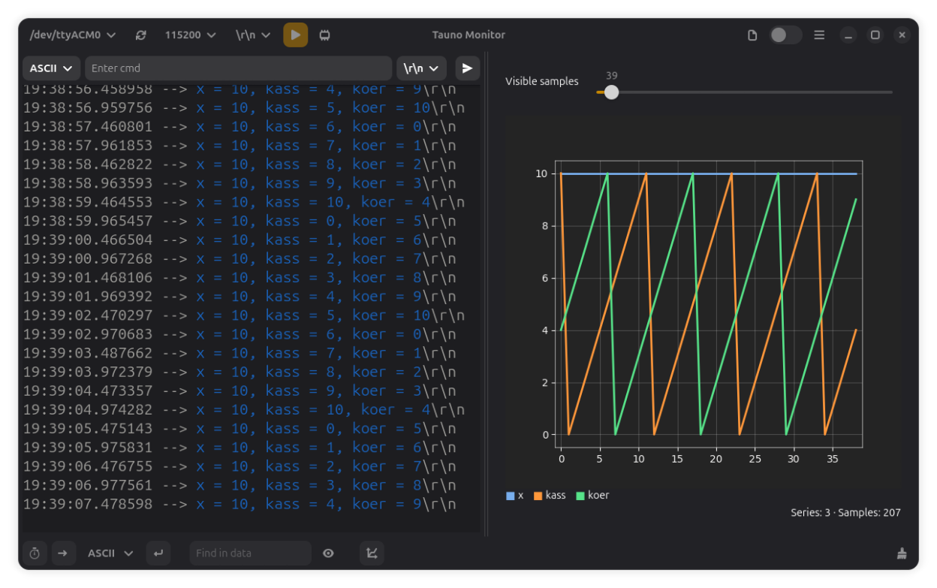Open the 115200 baud rate dropdown
Screen dimensions: 937x588
tap(191, 35)
